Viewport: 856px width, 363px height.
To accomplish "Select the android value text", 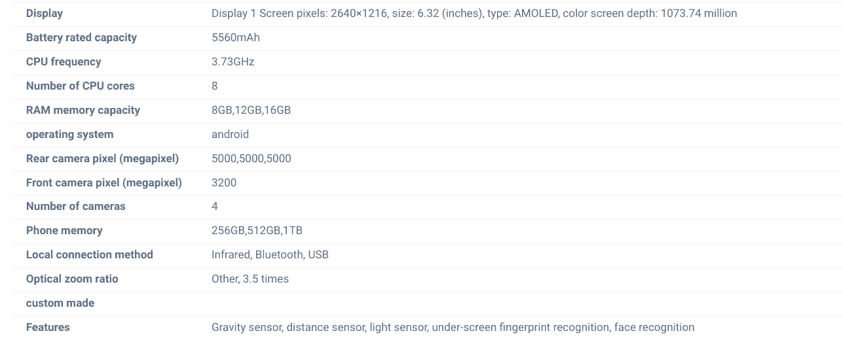I will point(230,134).
